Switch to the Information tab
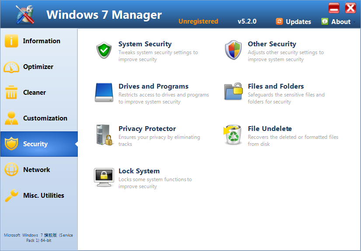 pyautogui.click(x=39, y=41)
